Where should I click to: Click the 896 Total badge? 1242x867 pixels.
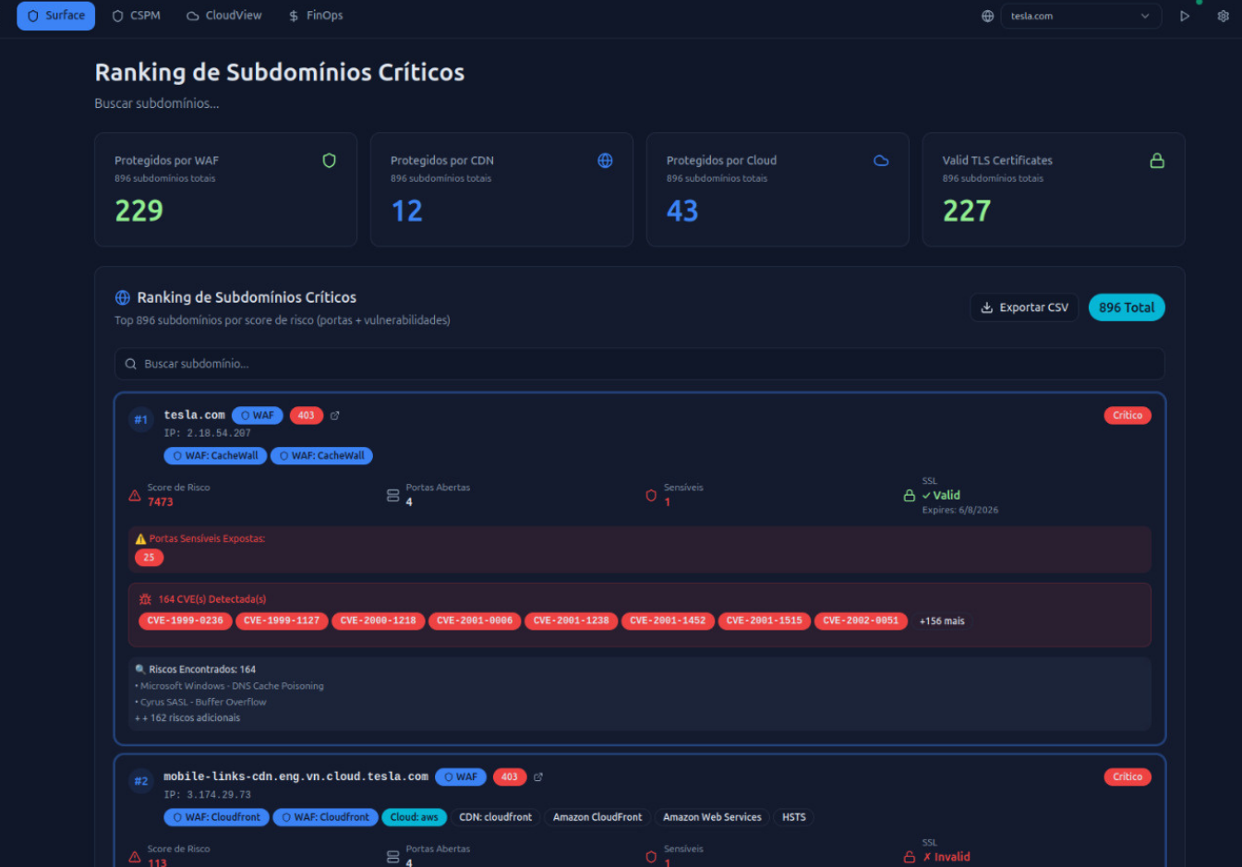tap(1127, 307)
